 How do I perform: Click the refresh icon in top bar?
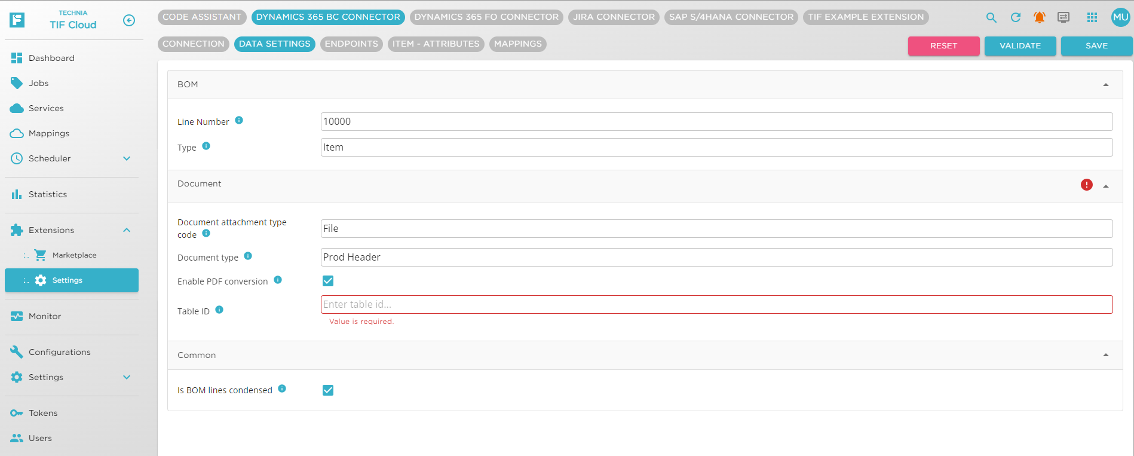click(1015, 17)
